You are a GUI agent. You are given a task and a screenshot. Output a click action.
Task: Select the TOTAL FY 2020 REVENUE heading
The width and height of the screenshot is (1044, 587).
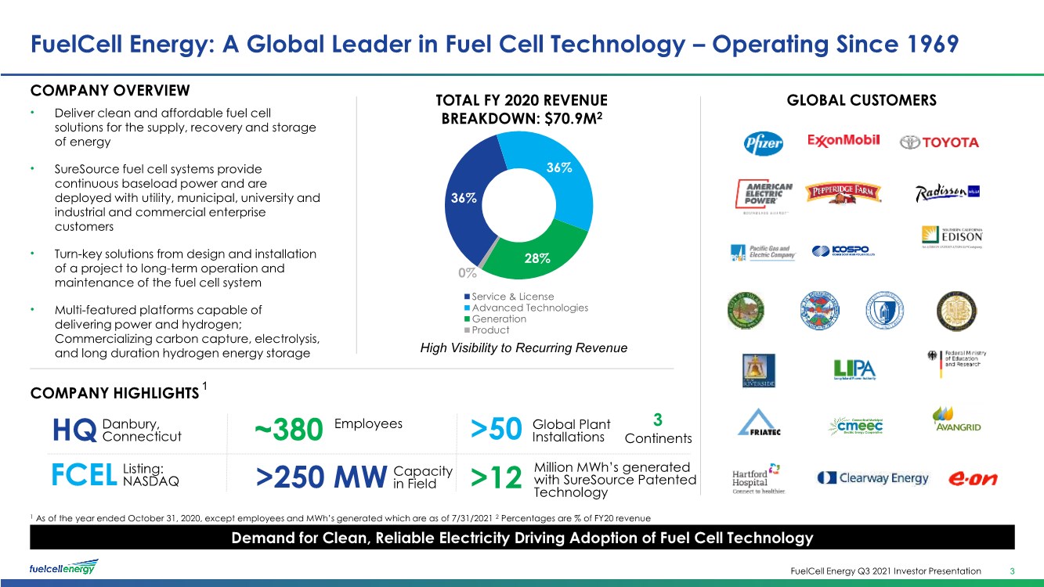point(522,109)
